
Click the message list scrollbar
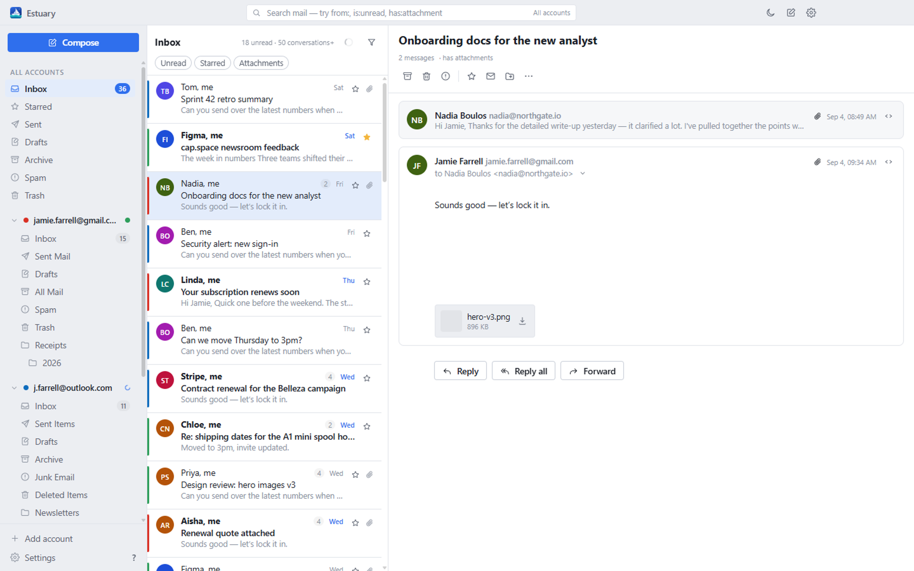[x=385, y=132]
